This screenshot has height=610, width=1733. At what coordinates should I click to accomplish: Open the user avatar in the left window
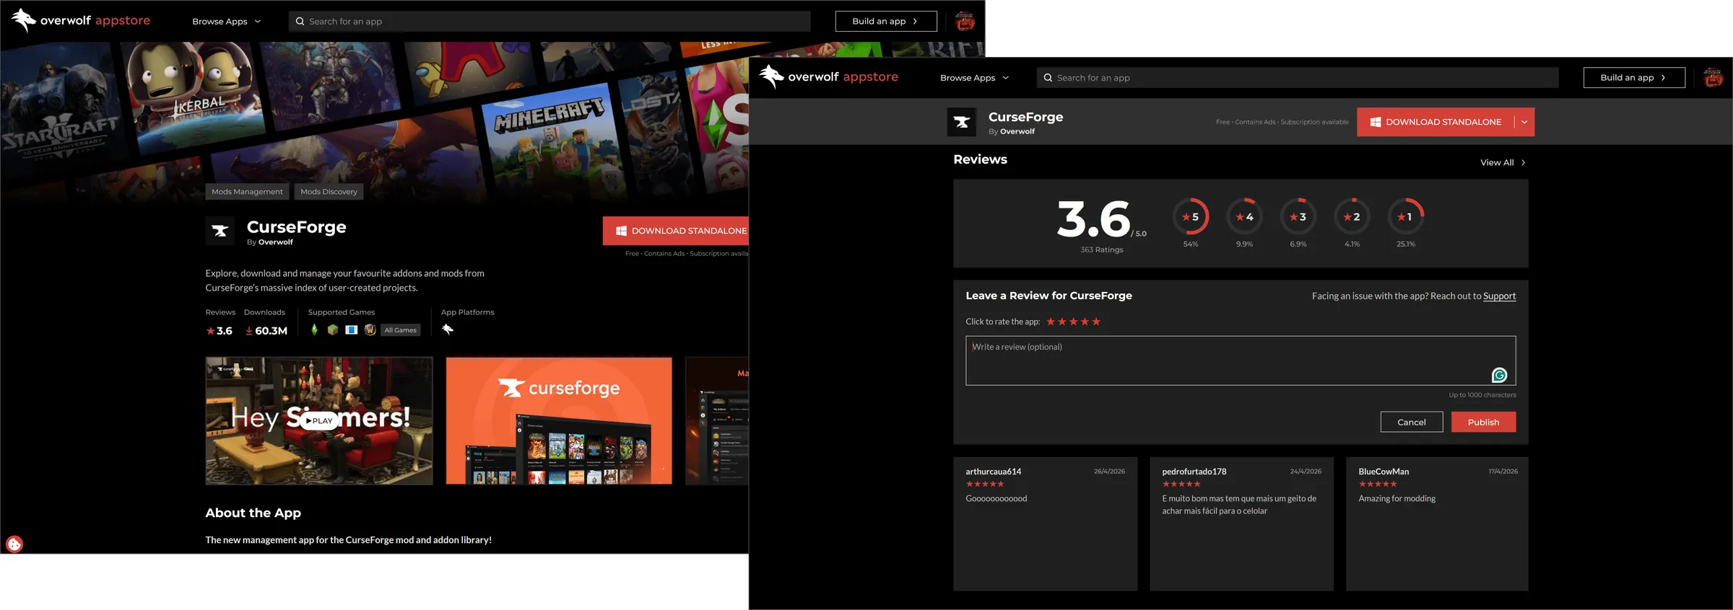(x=965, y=21)
